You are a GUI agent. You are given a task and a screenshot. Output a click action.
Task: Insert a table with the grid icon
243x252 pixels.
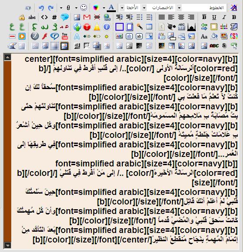(149, 27)
